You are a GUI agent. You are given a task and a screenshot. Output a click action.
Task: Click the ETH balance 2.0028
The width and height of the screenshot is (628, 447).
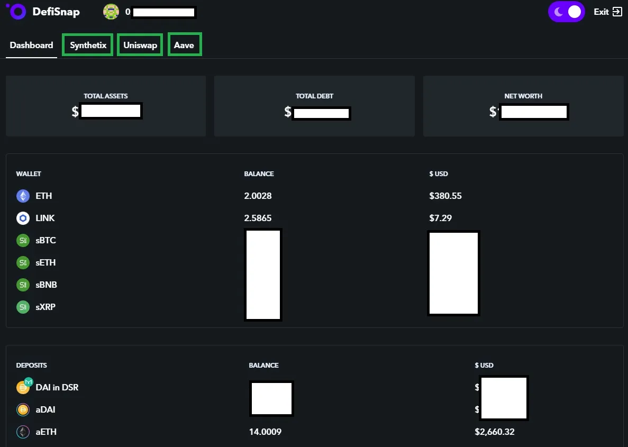[258, 196]
